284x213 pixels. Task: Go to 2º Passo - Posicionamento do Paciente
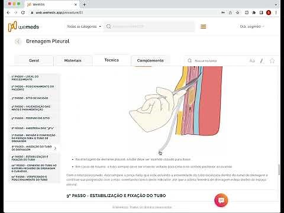[x=34, y=88]
